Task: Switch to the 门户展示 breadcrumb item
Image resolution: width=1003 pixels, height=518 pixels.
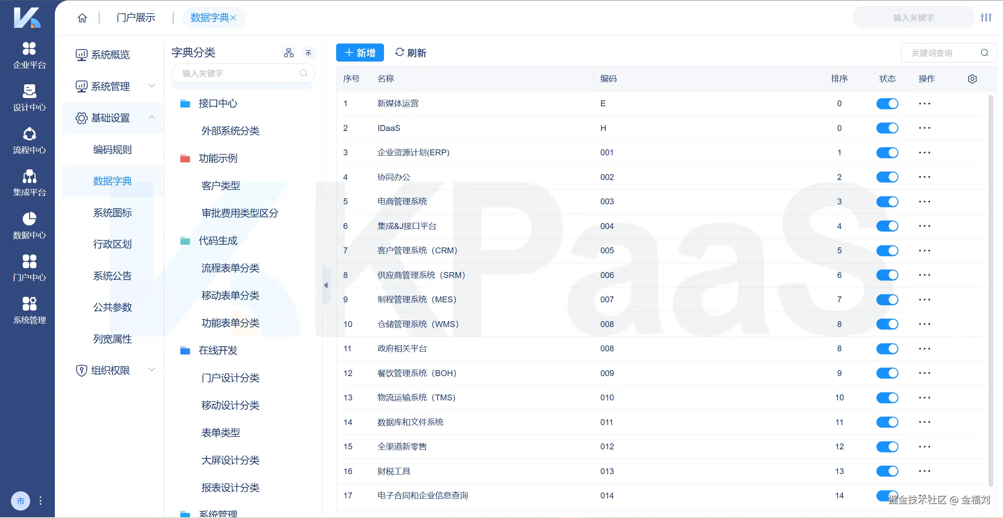Action: click(136, 17)
